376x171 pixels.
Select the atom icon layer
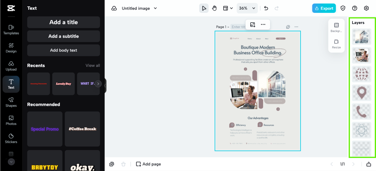[x=362, y=130]
